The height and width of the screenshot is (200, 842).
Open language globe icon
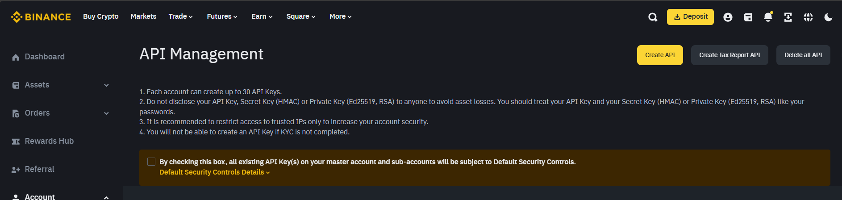click(x=808, y=17)
